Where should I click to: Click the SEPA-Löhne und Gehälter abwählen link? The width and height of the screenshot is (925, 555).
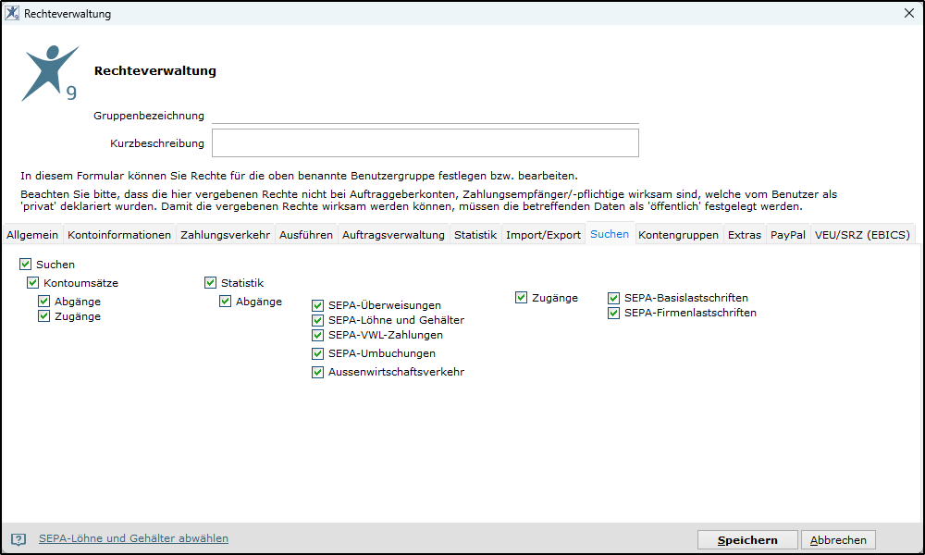click(x=133, y=538)
